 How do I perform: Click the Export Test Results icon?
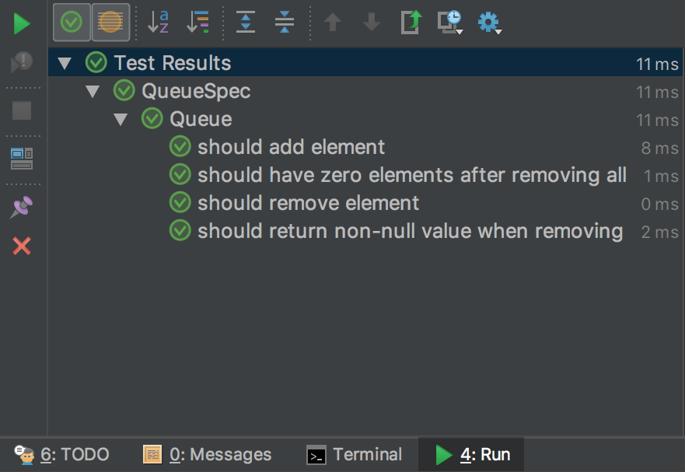[411, 23]
